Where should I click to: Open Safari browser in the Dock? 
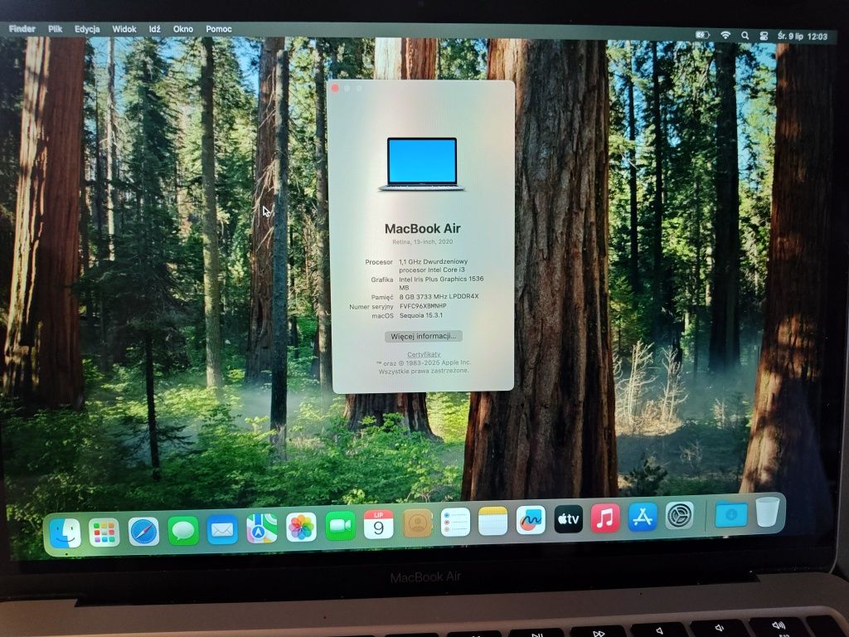point(143,532)
